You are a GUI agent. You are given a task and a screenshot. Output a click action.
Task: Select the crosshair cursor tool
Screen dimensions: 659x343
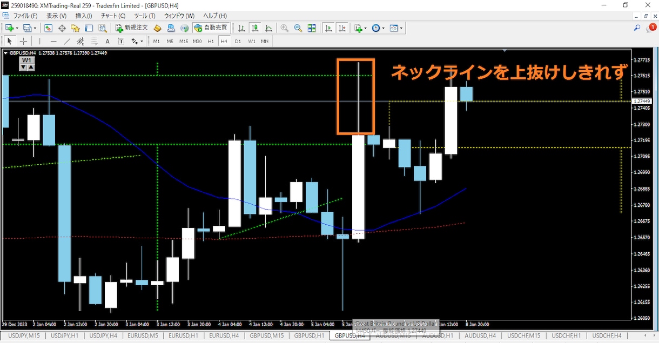[x=24, y=41]
